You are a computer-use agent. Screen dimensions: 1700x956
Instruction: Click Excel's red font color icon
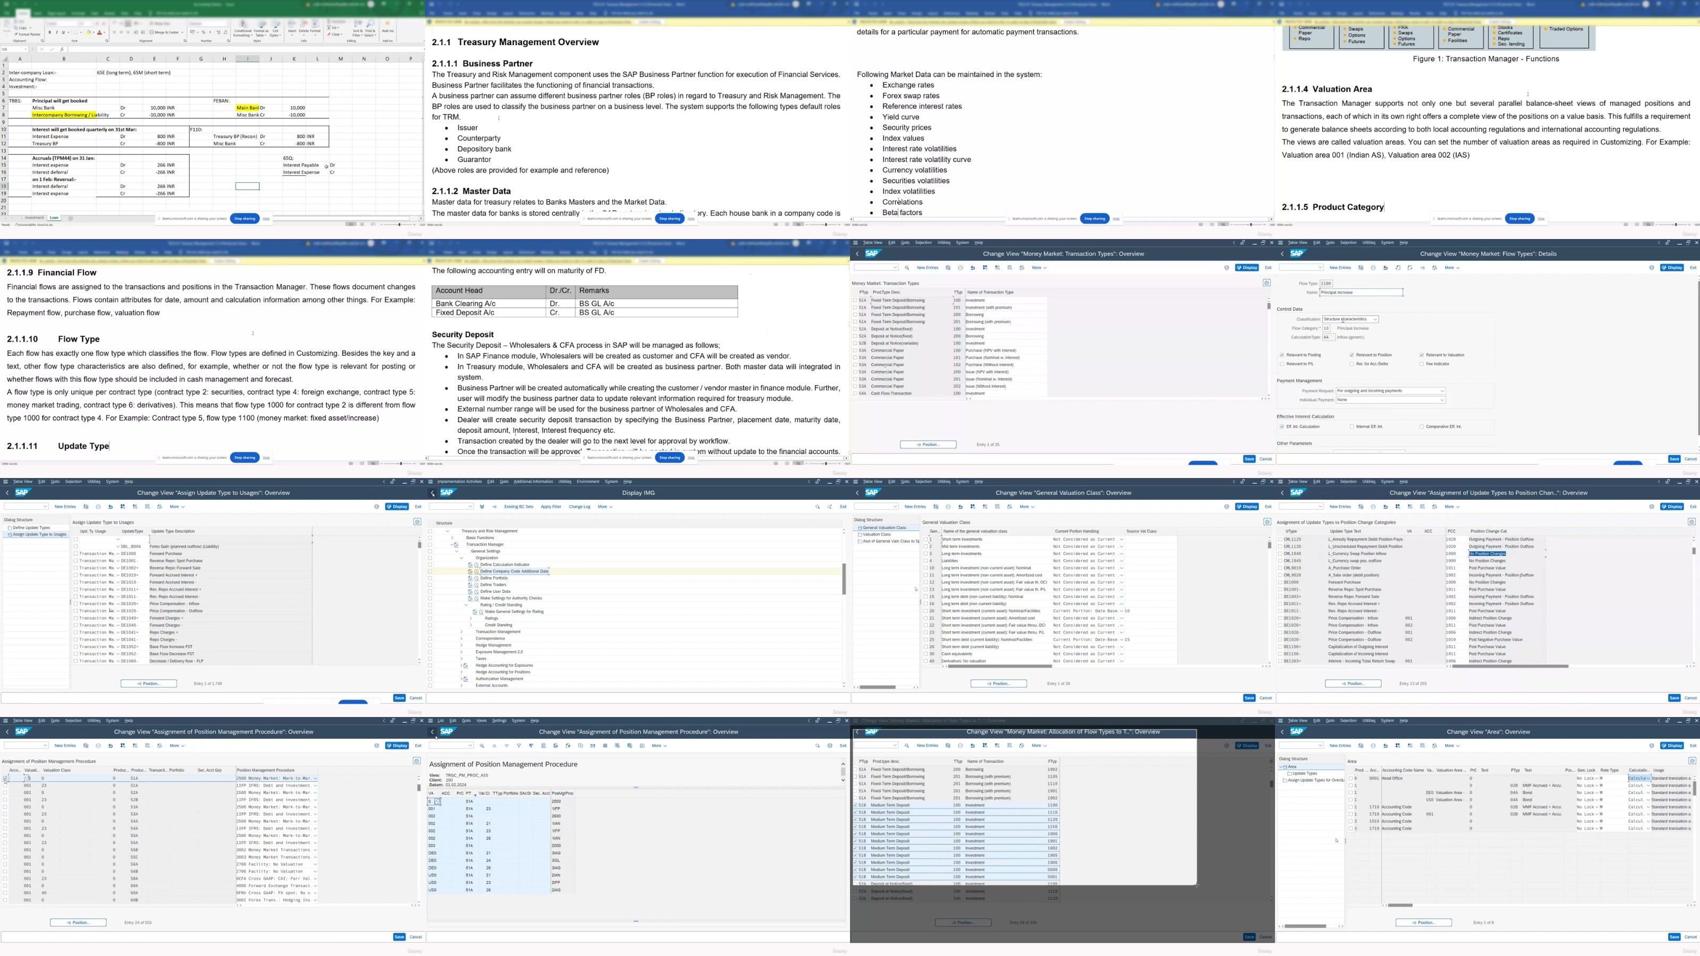(100, 32)
